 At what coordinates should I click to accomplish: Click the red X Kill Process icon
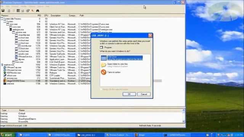coord(32,11)
